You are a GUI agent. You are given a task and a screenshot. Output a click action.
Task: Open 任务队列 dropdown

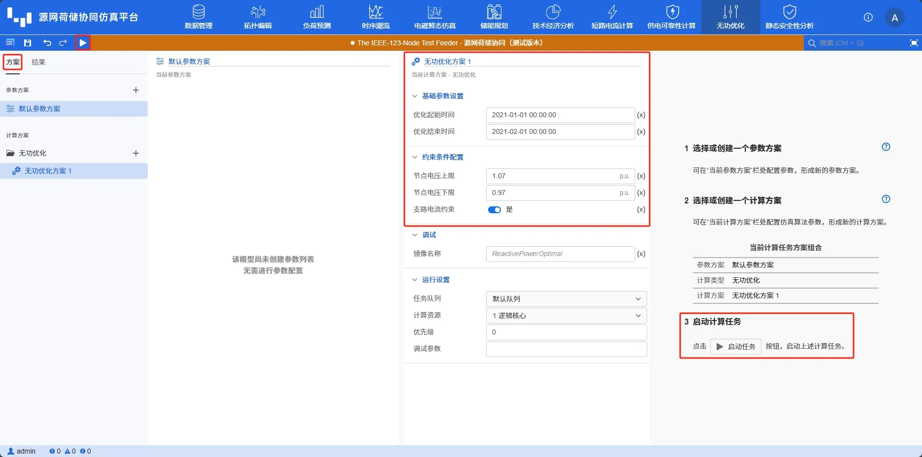[x=566, y=299]
